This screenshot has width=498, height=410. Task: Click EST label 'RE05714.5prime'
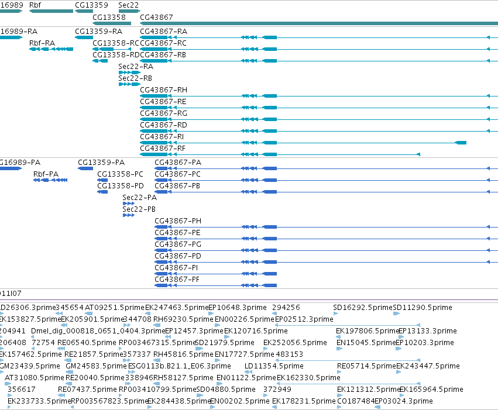366,366
